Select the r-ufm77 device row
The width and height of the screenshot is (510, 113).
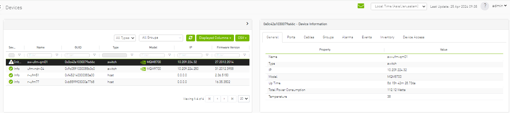(x=127, y=82)
